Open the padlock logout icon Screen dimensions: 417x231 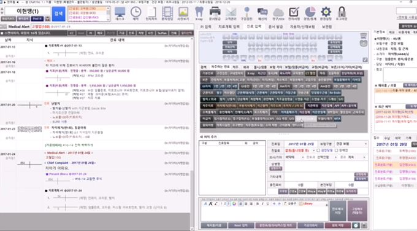tap(342, 14)
